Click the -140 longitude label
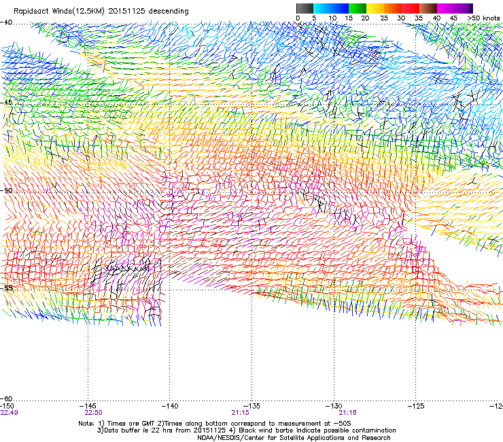 [x=170, y=406]
